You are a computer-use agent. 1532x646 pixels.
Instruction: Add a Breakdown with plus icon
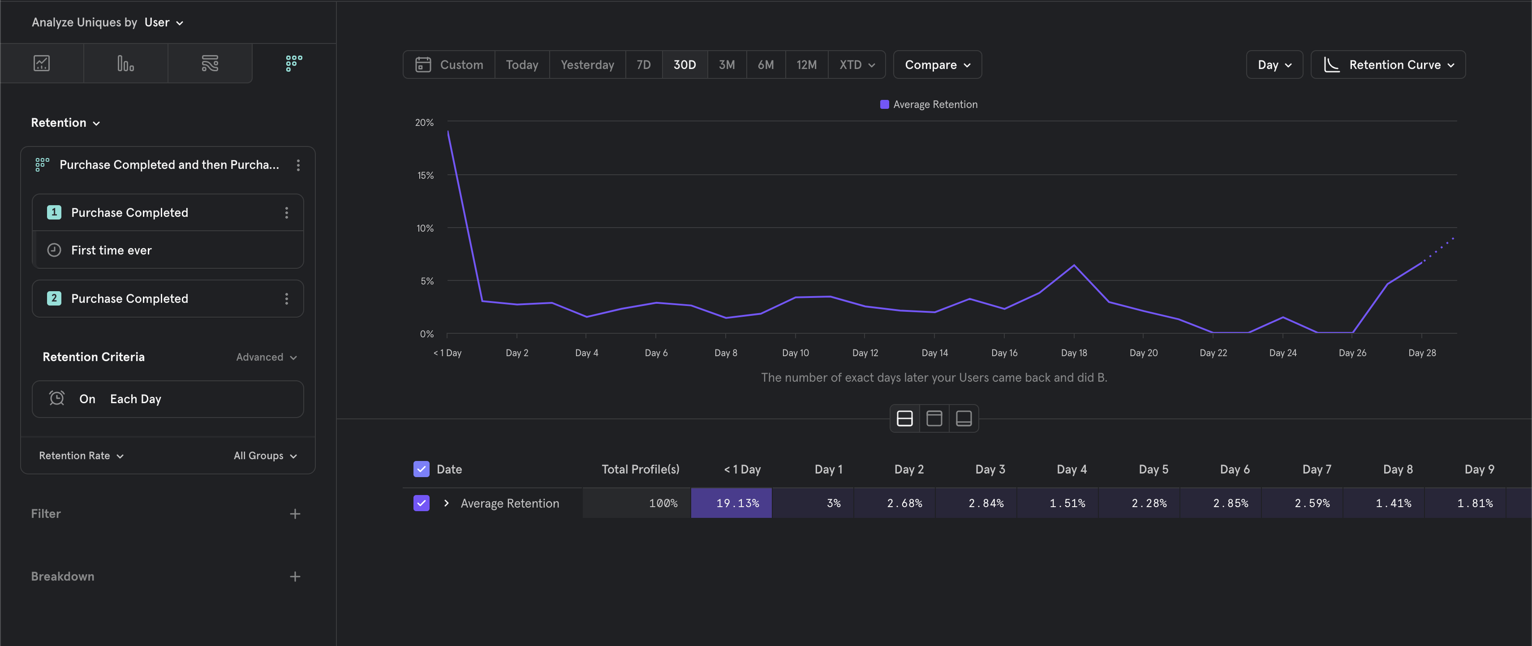[295, 577]
